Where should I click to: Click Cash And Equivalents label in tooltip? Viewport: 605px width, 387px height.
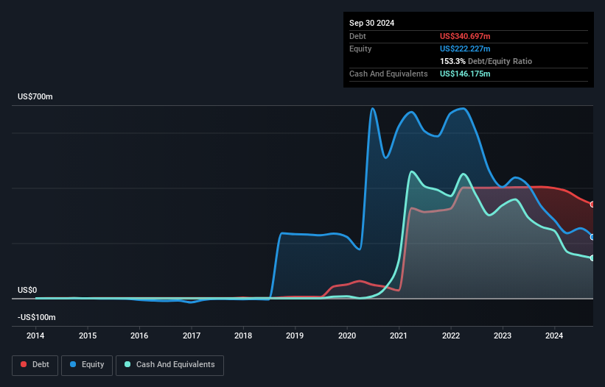[x=388, y=74]
